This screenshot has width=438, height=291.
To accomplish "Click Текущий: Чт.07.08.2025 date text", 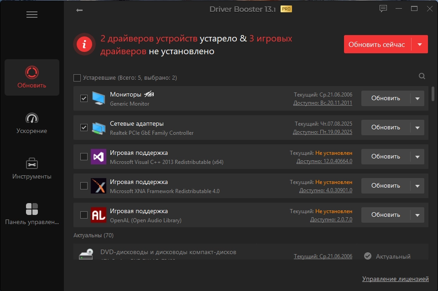I will click(323, 124).
